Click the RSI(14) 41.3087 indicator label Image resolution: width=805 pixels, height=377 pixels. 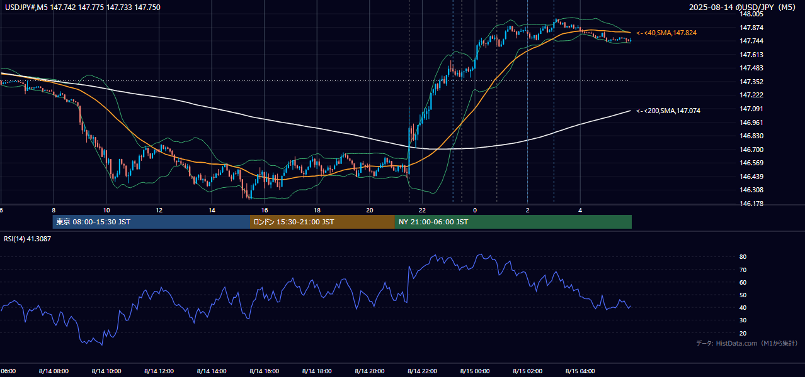point(28,239)
